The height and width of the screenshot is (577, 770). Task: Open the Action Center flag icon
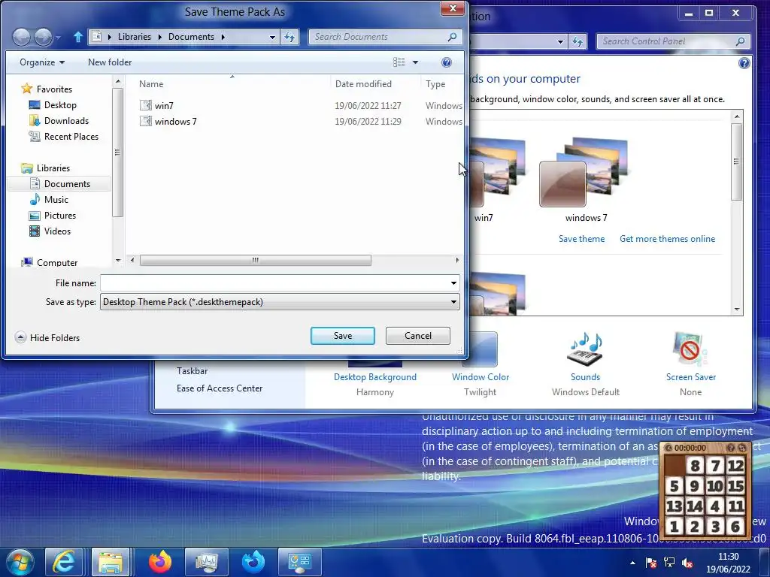(650, 563)
